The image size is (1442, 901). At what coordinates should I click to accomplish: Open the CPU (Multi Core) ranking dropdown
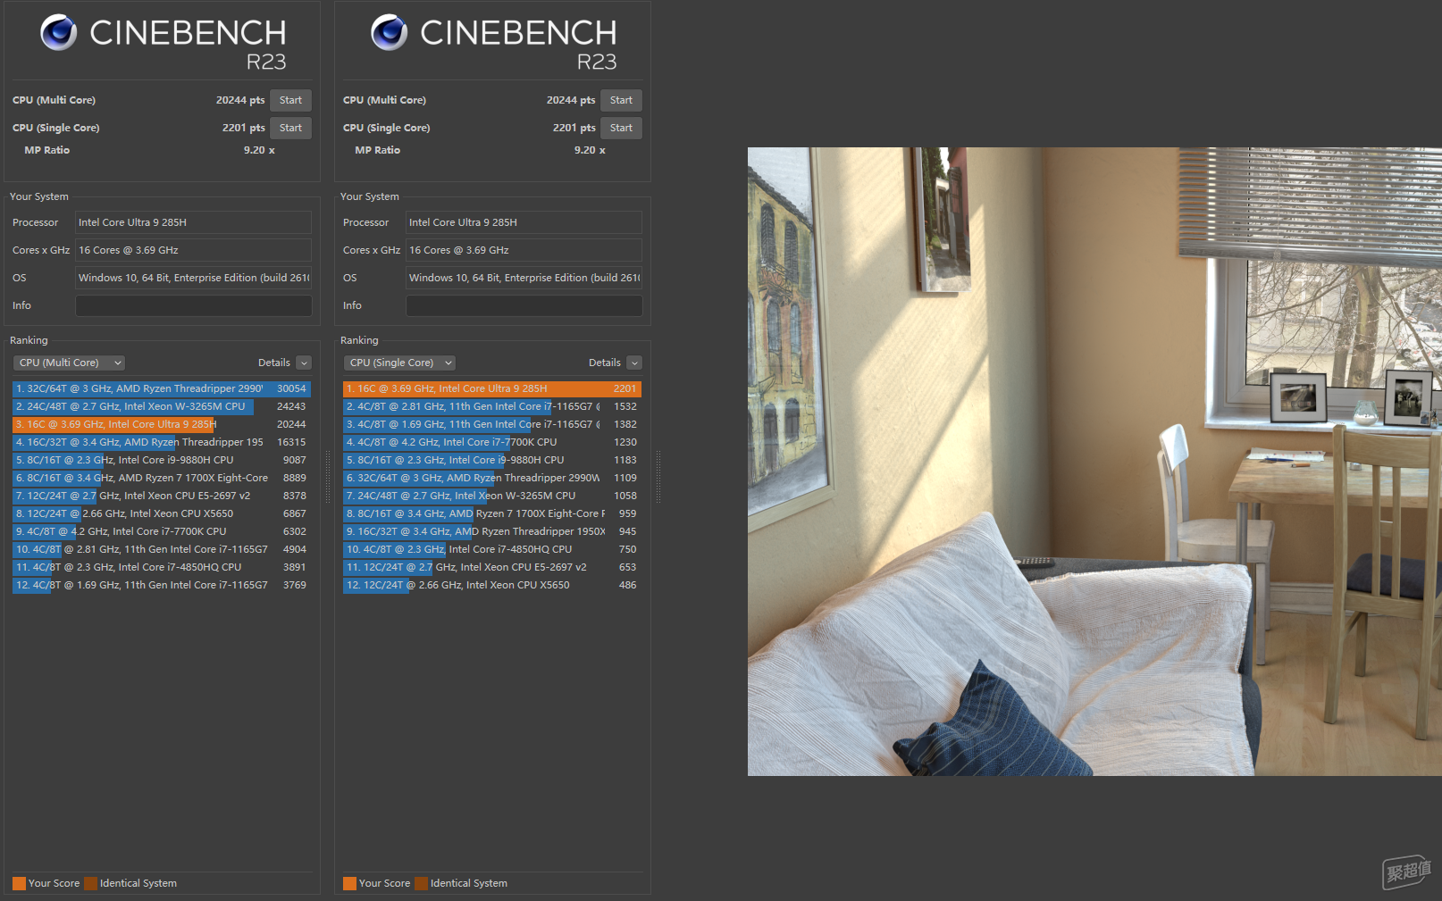[x=69, y=363]
